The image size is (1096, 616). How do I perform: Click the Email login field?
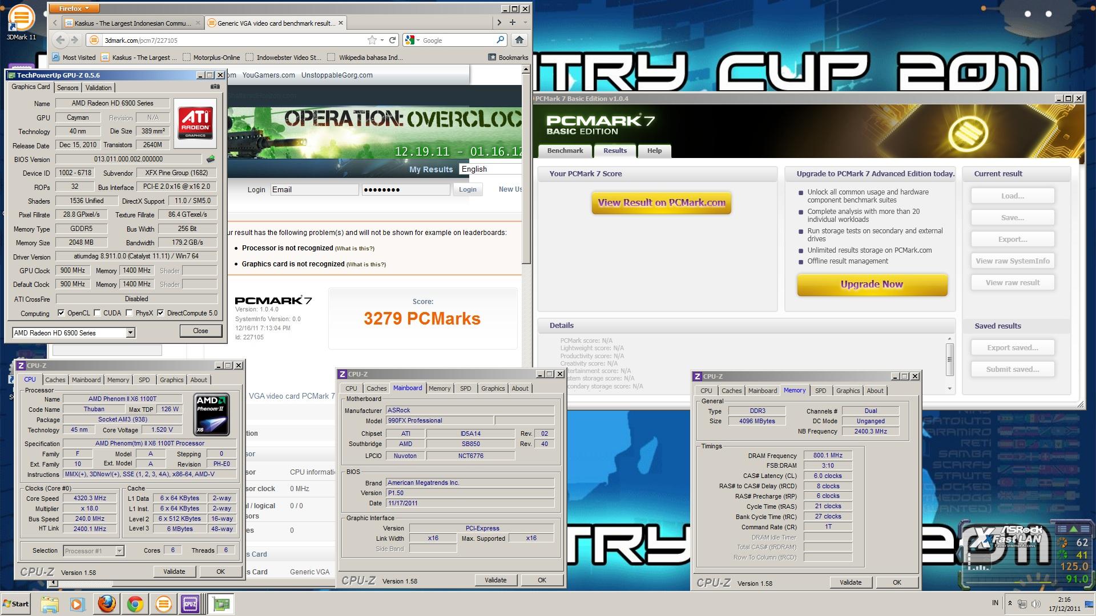click(x=315, y=189)
